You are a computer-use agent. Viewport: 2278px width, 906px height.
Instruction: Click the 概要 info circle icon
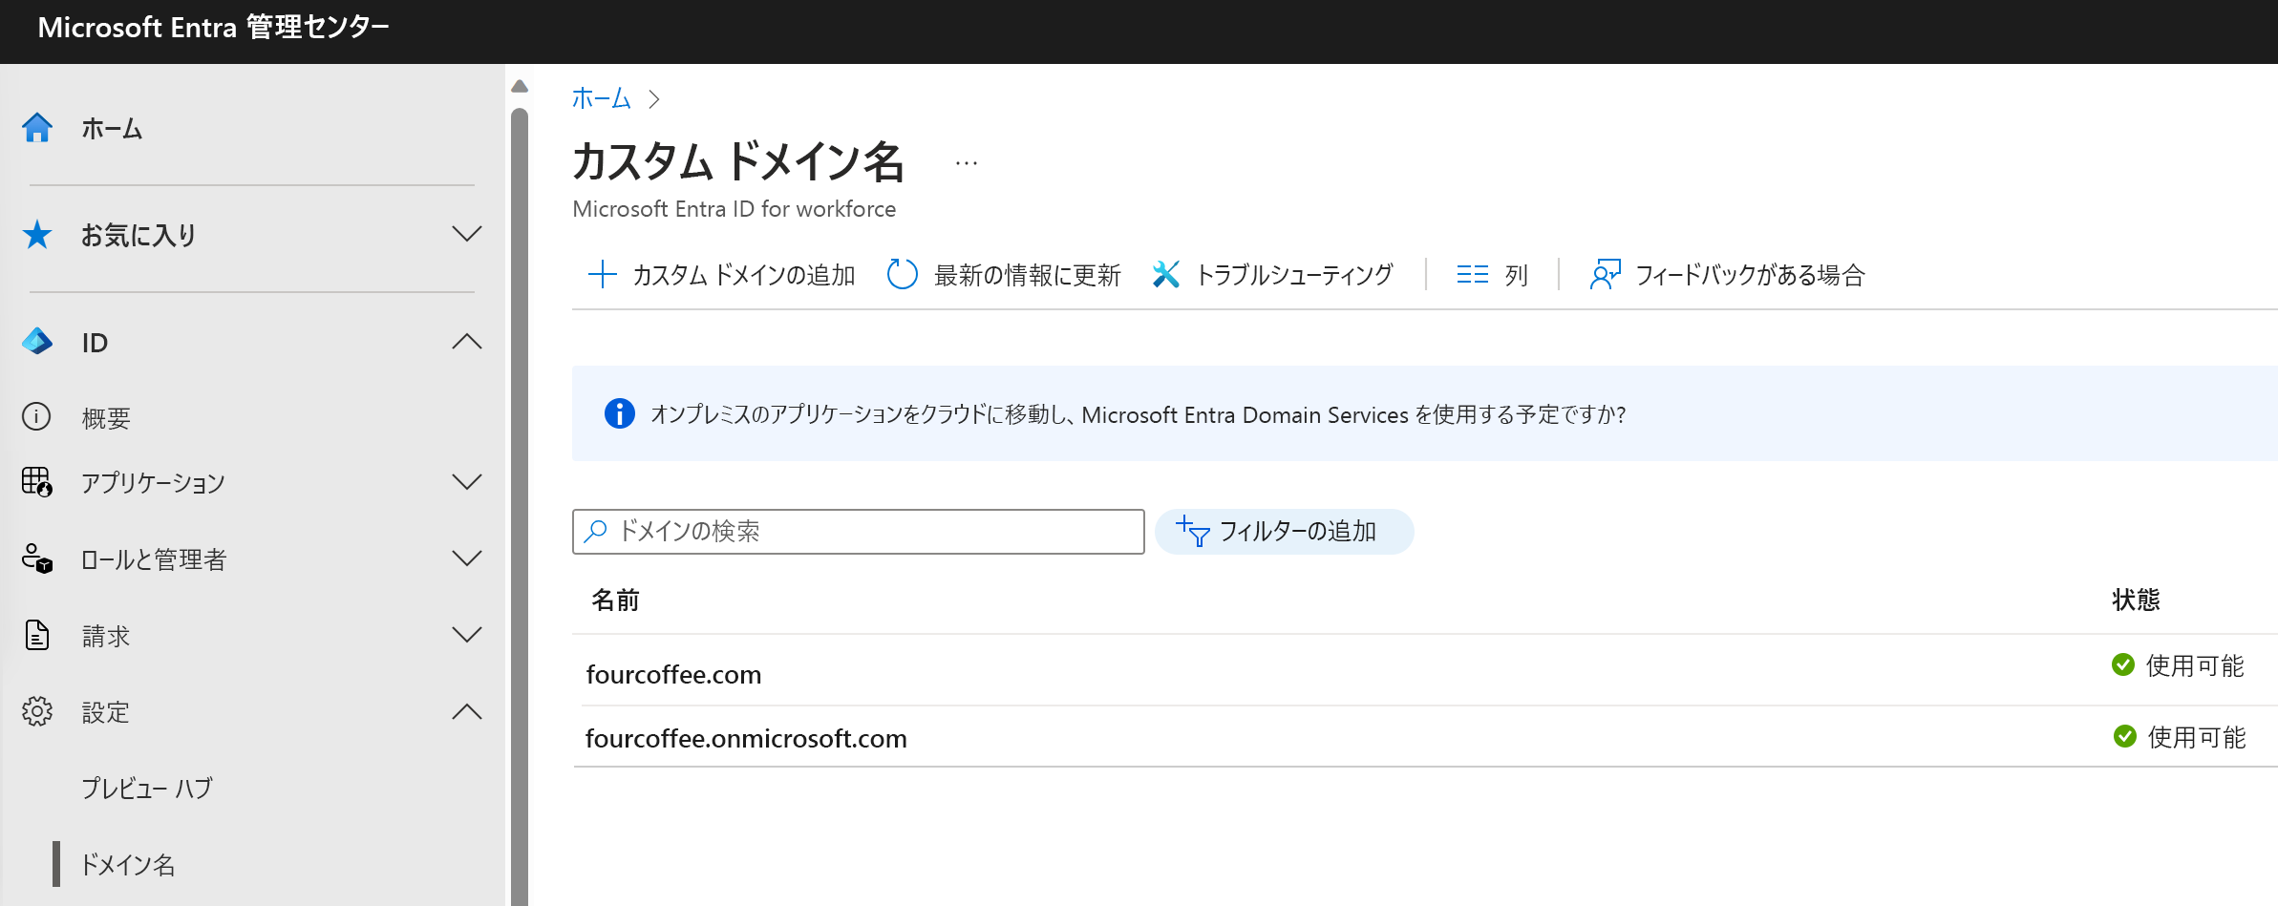[36, 417]
